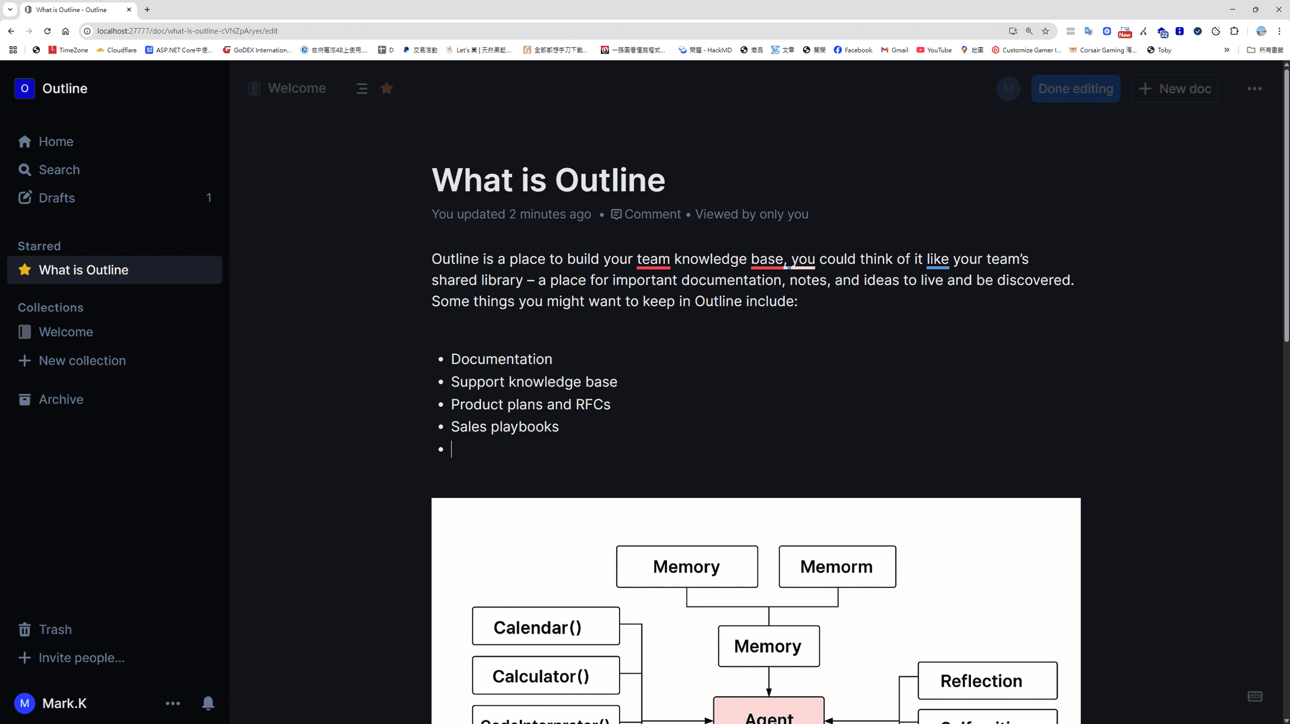1290x724 pixels.
Task: Open Drafts from the sidebar
Action: click(x=57, y=198)
